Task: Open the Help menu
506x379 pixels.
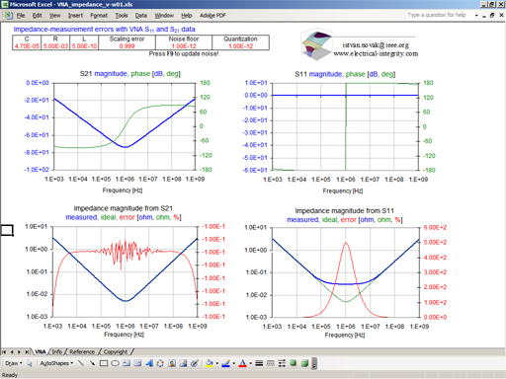Action: [x=187, y=15]
